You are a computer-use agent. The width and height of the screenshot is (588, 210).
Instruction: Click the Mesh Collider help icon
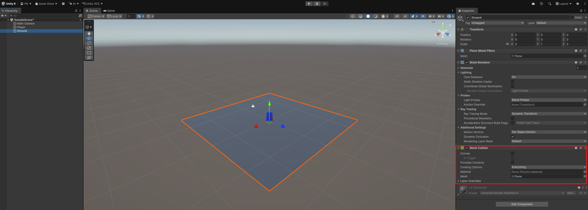coord(576,148)
